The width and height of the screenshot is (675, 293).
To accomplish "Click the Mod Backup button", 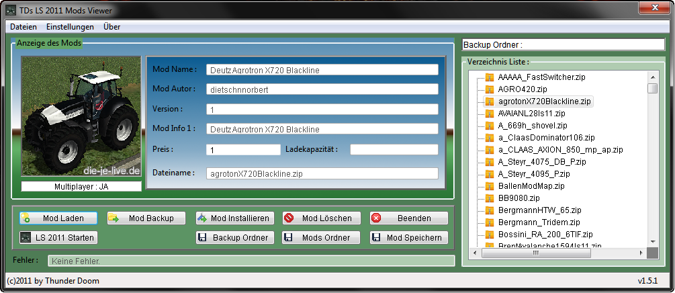I will [x=146, y=218].
